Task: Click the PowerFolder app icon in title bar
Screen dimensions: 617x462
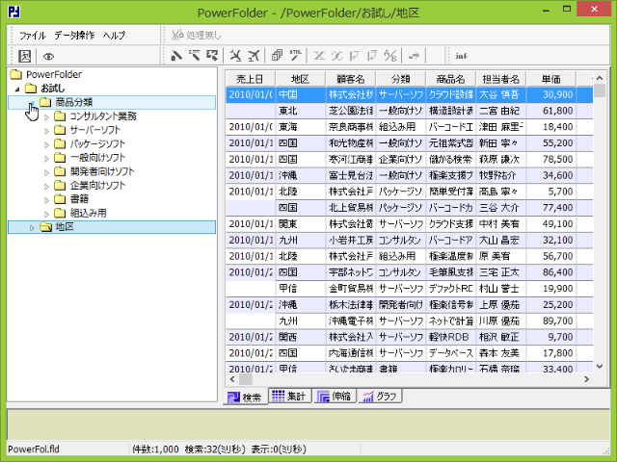Action: point(14,12)
